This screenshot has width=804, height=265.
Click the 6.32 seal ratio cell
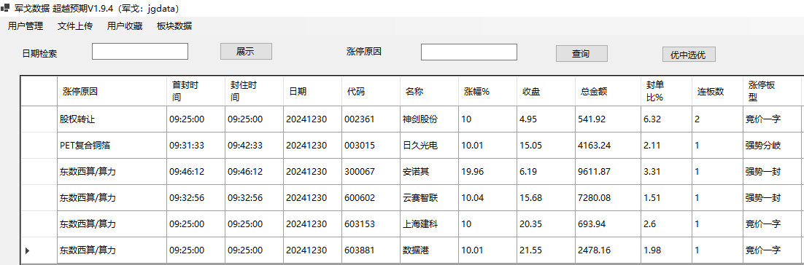[666, 119]
